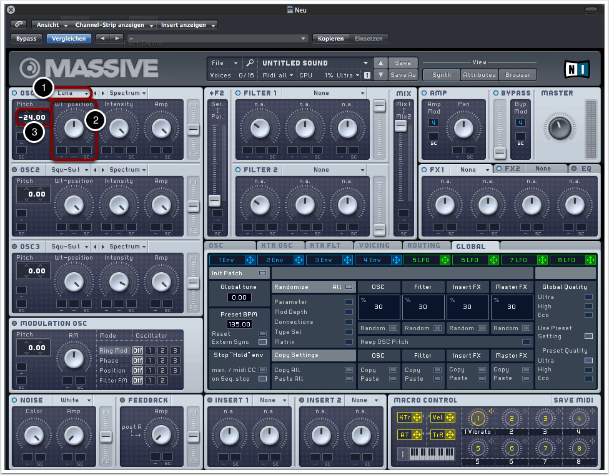Screen dimensions: 609x475
Task: Click the OSC1 F1/F2 routing fader
Action: tap(193, 129)
